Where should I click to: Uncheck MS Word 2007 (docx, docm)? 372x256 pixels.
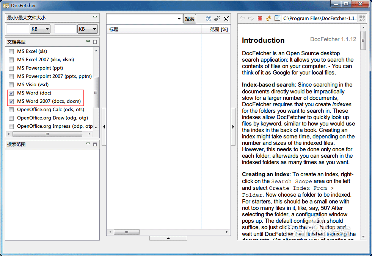pos(11,101)
